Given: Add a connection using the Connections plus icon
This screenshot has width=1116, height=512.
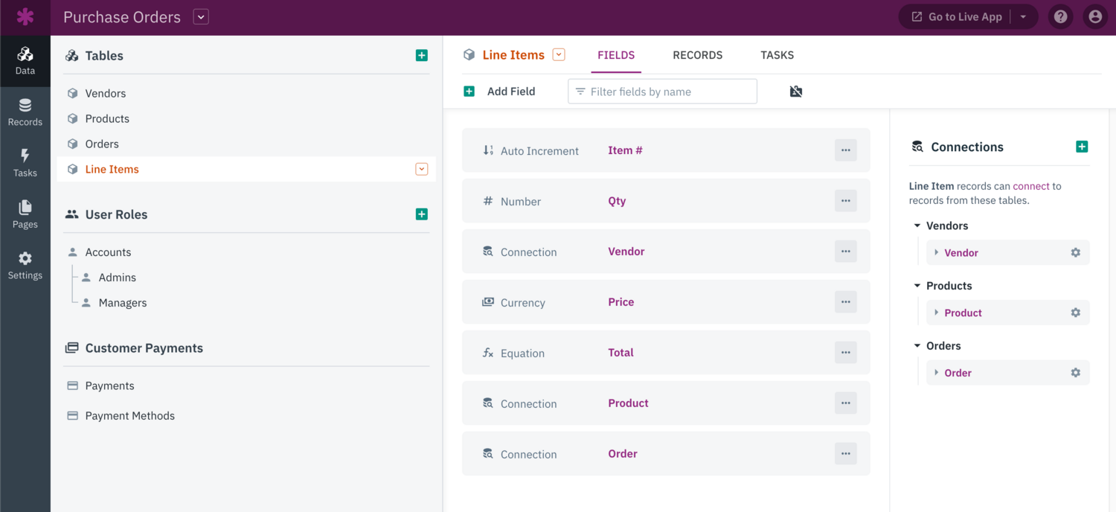Looking at the screenshot, I should click(x=1083, y=147).
